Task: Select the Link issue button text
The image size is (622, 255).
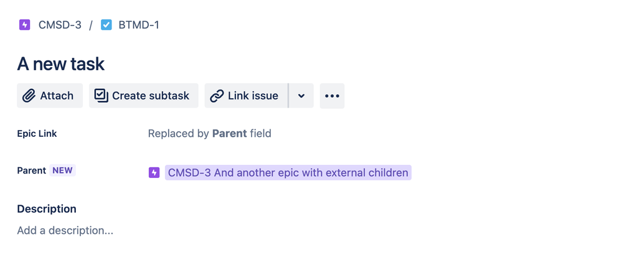Action: [253, 96]
